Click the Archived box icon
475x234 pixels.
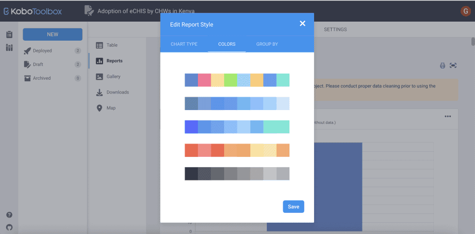(27, 78)
